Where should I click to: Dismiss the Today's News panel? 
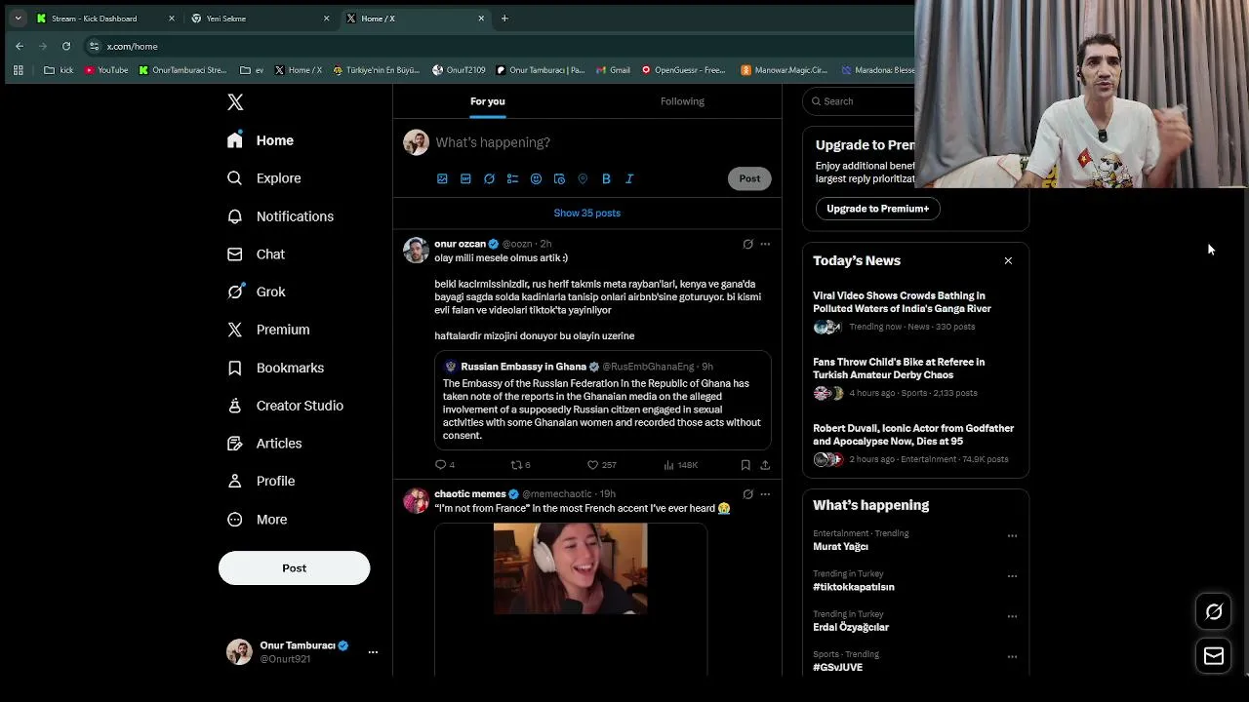(1008, 261)
